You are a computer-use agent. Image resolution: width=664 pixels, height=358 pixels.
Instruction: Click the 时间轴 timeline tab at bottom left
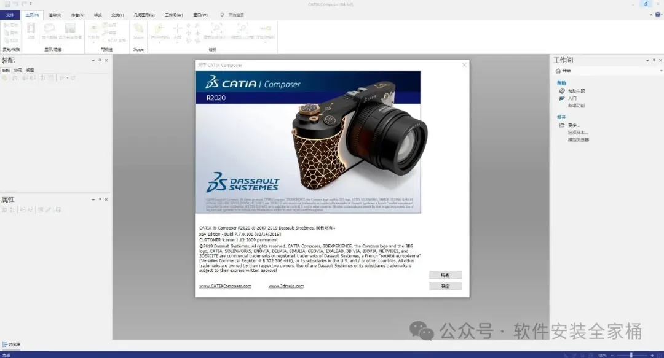[x=12, y=344]
